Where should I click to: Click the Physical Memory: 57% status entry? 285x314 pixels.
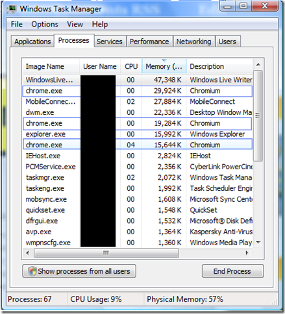[185, 299]
